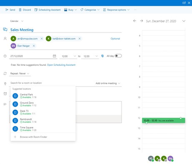Click the AT attendee avatar under the day view
Viewport: 192px width, 164px height.
[x=151, y=159]
